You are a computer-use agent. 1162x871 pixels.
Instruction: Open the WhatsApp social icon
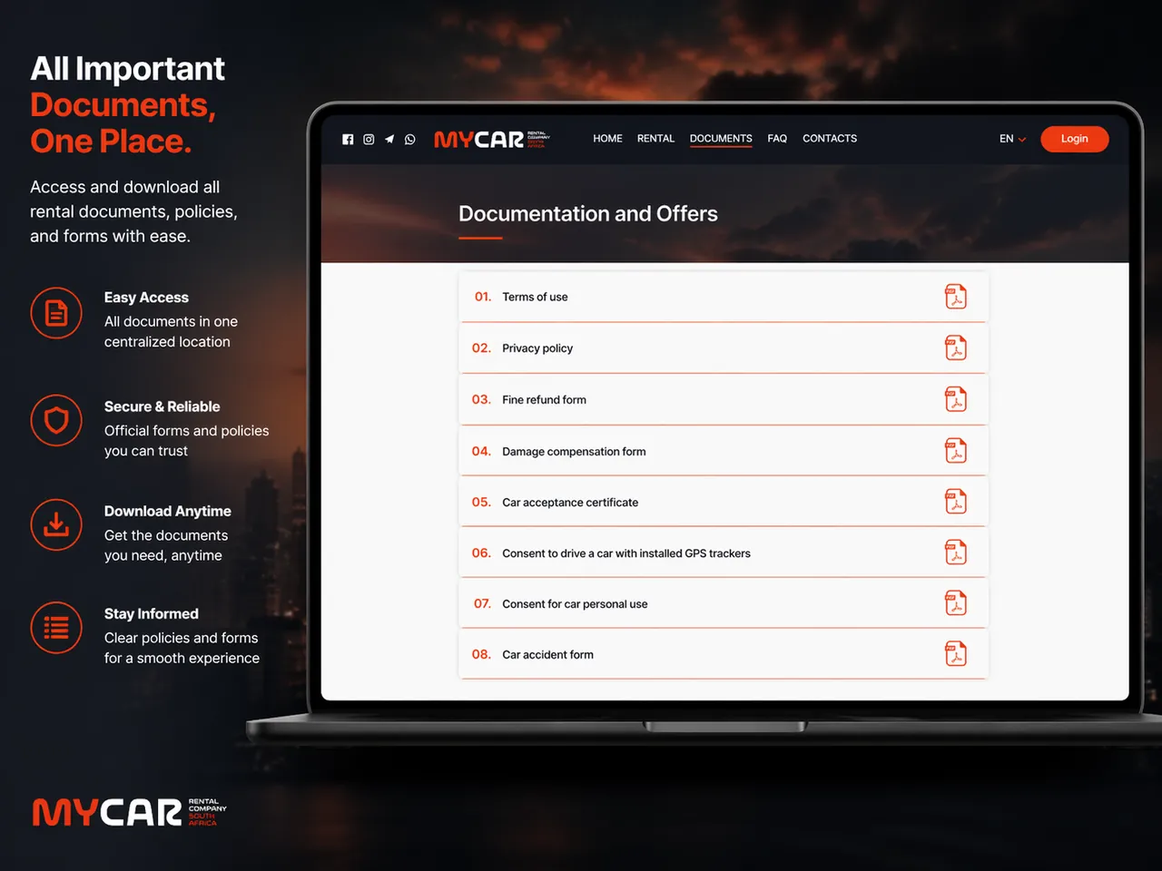[x=410, y=140]
